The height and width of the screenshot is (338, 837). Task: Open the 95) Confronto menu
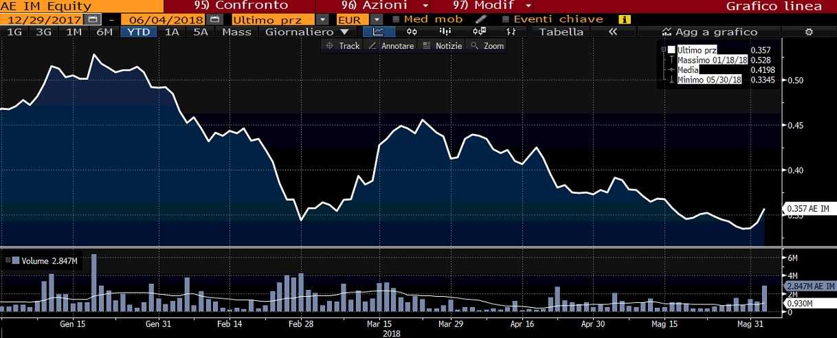tap(241, 5)
